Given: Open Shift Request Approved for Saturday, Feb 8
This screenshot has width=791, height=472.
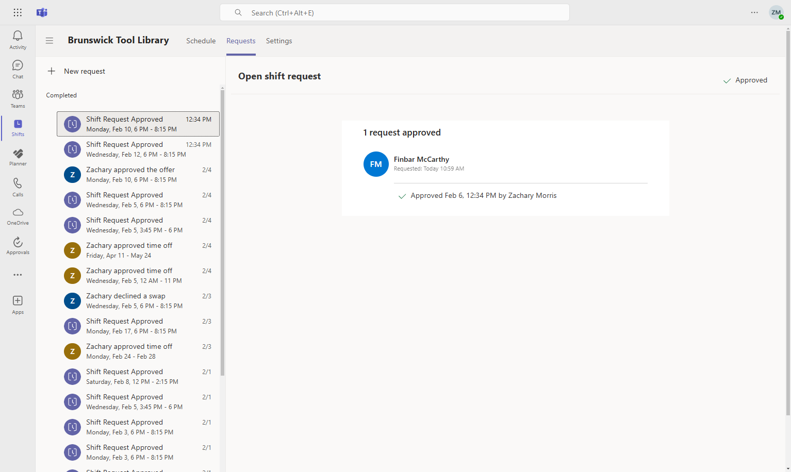Looking at the screenshot, I should pyautogui.click(x=138, y=376).
